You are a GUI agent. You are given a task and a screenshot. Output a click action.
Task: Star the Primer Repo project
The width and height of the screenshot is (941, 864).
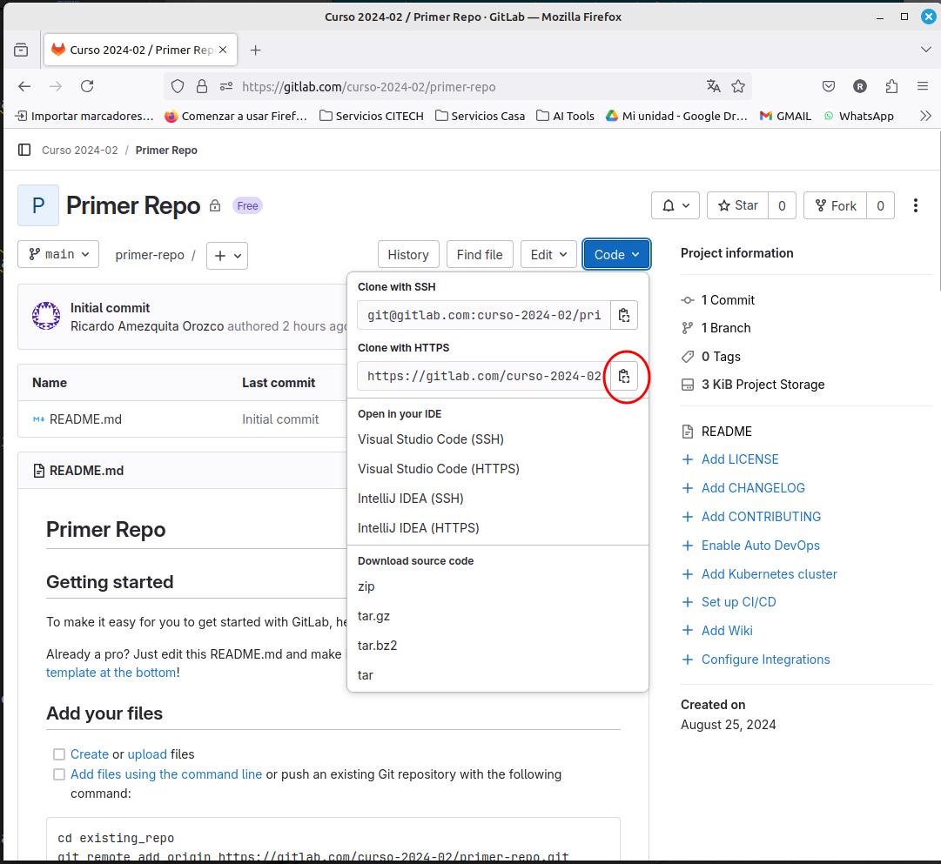coord(737,205)
